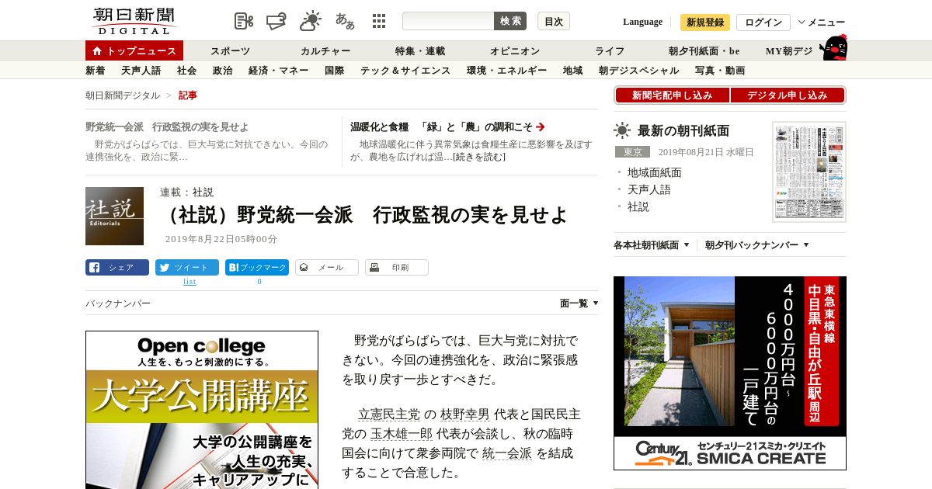This screenshot has height=489, width=932.
Task: Click the [続きを読む] link
Action: point(479,157)
